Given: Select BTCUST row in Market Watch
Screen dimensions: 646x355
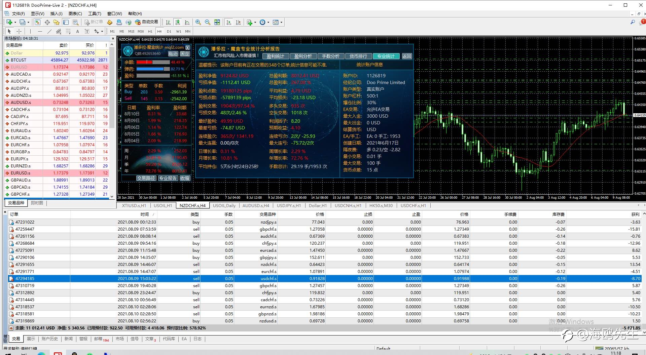Looking at the screenshot, I should pos(57,60).
